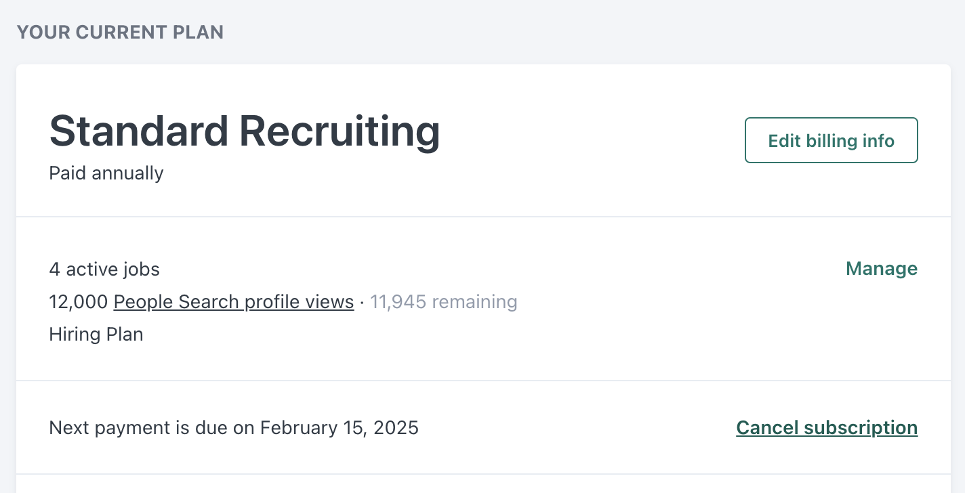Click the Hiring Plan label
Screen dimensions: 965x493
tap(96, 335)
